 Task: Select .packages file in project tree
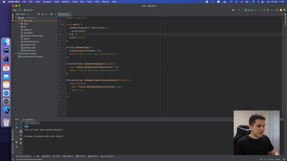tap(27, 33)
